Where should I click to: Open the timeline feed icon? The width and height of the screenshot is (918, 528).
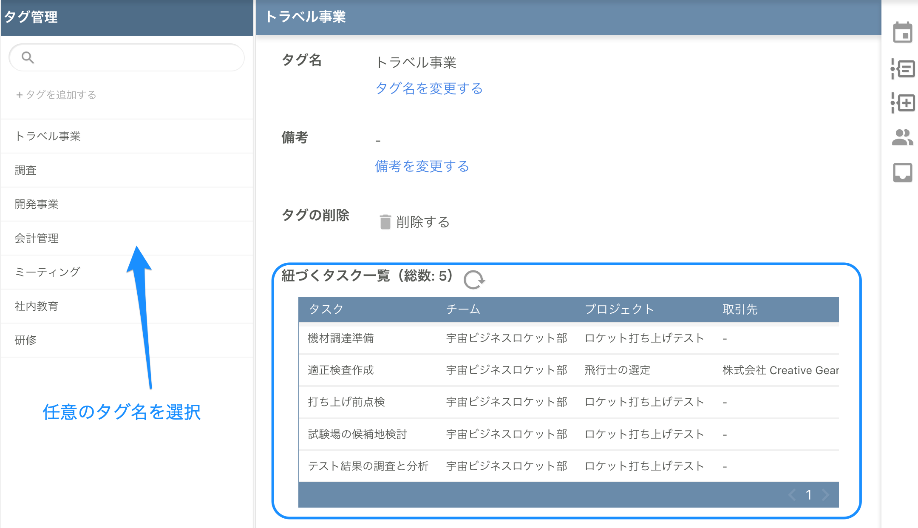coord(904,69)
